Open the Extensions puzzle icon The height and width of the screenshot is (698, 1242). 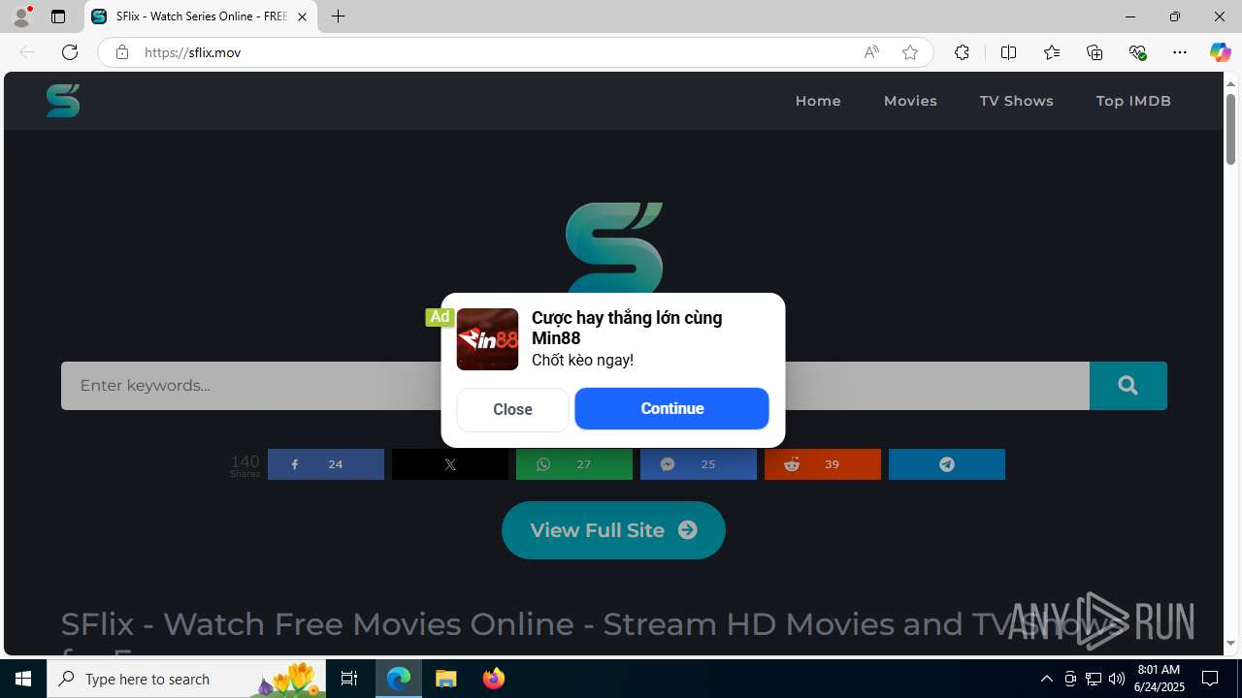click(x=962, y=52)
